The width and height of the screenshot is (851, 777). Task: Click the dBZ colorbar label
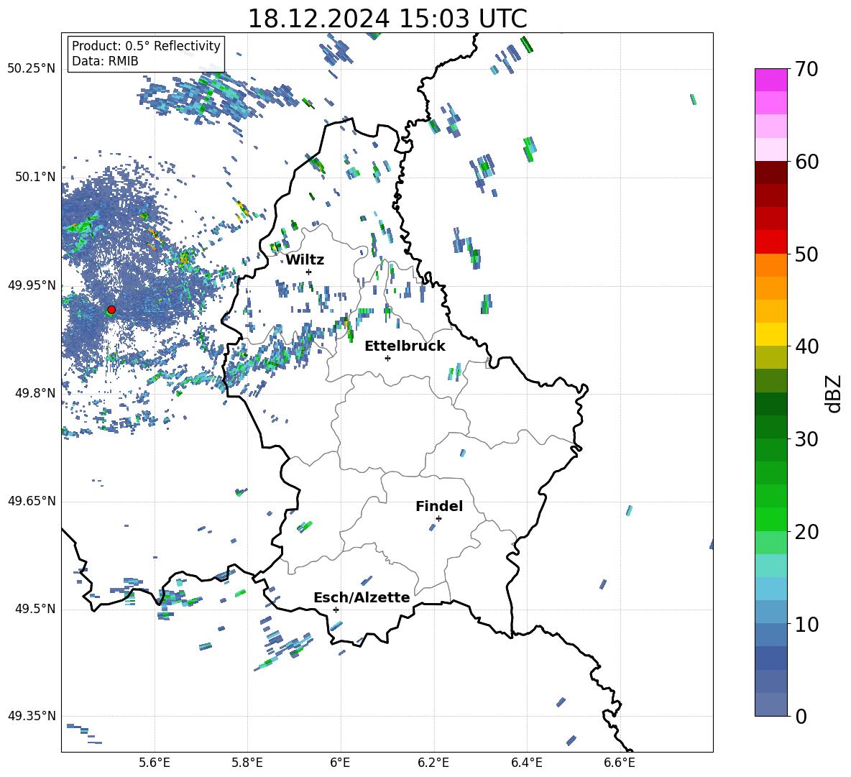click(x=834, y=393)
